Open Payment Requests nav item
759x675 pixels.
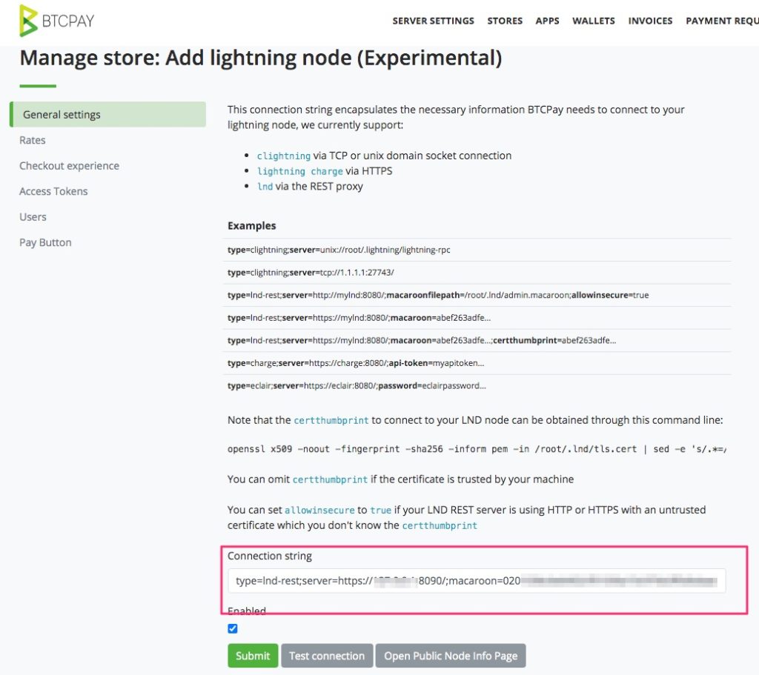(722, 21)
